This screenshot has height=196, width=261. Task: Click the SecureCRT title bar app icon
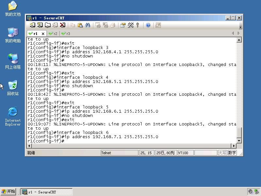click(x=29, y=18)
